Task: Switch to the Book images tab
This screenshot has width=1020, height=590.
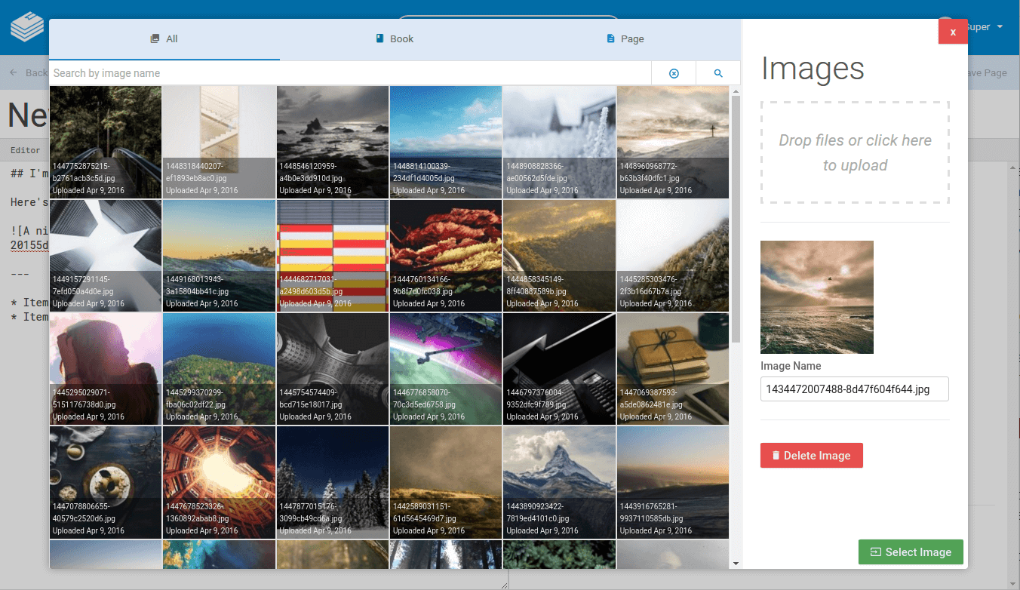Action: (395, 39)
